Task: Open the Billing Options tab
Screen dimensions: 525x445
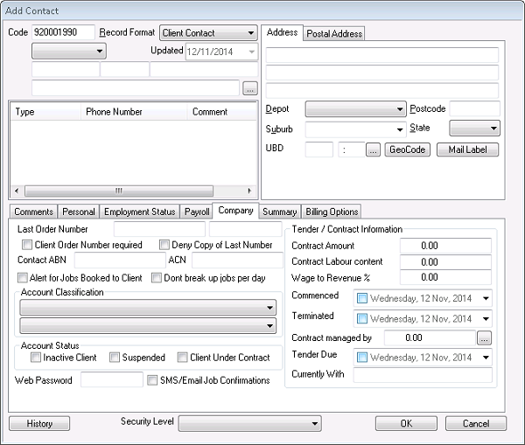Action: click(x=332, y=212)
